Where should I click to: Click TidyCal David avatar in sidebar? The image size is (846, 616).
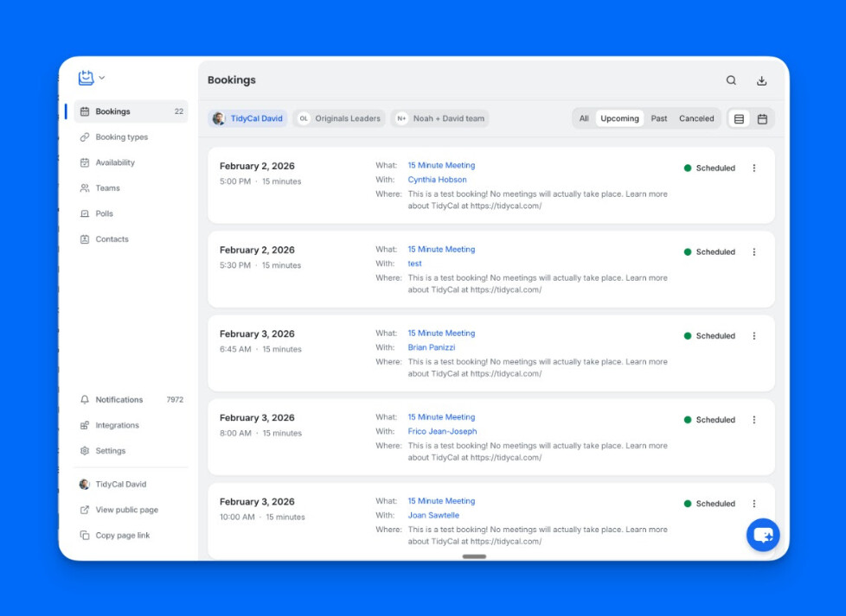click(x=85, y=484)
